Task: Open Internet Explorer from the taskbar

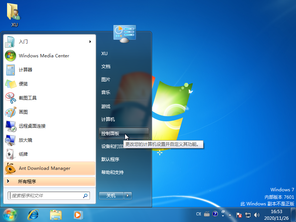Action: click(33, 214)
